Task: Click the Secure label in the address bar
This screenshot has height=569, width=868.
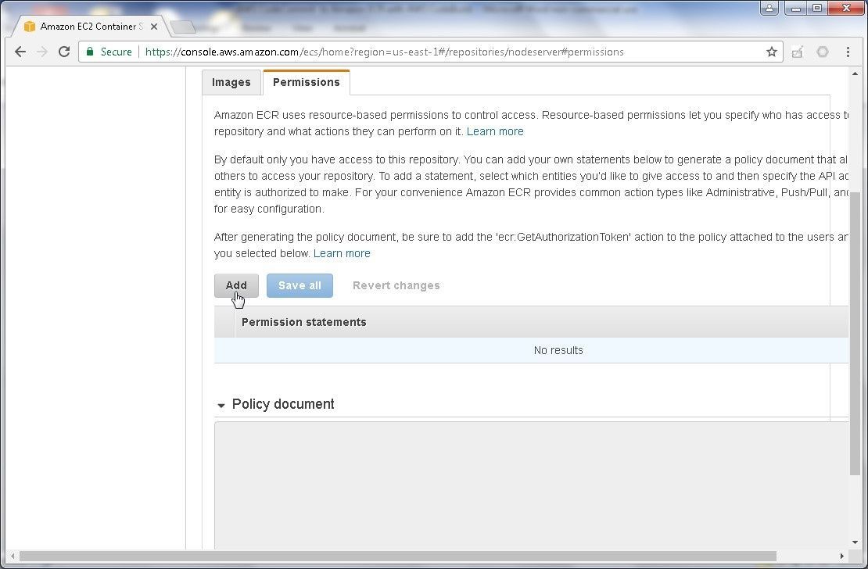Action: [117, 52]
